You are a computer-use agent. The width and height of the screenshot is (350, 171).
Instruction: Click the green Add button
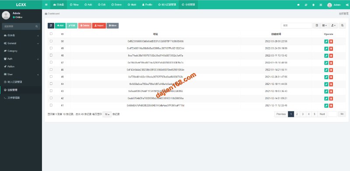point(60,26)
